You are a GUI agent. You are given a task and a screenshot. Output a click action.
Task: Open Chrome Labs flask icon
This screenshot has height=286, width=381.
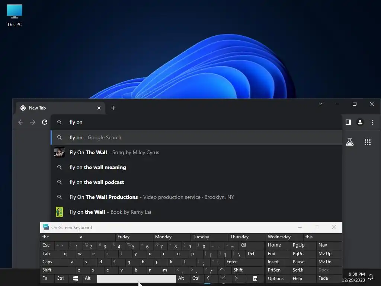click(x=350, y=142)
